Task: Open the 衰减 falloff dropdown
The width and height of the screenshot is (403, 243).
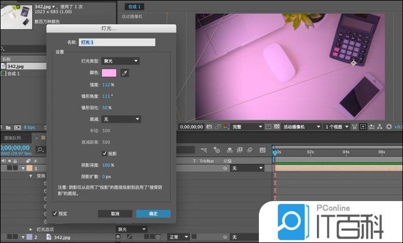Action: coord(121,119)
